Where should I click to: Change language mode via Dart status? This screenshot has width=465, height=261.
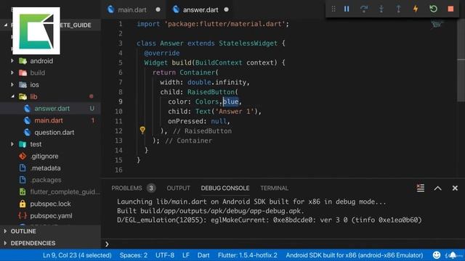pos(203,255)
